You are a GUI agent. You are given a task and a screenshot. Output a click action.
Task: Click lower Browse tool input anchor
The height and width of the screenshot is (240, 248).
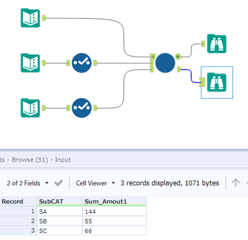202,82
